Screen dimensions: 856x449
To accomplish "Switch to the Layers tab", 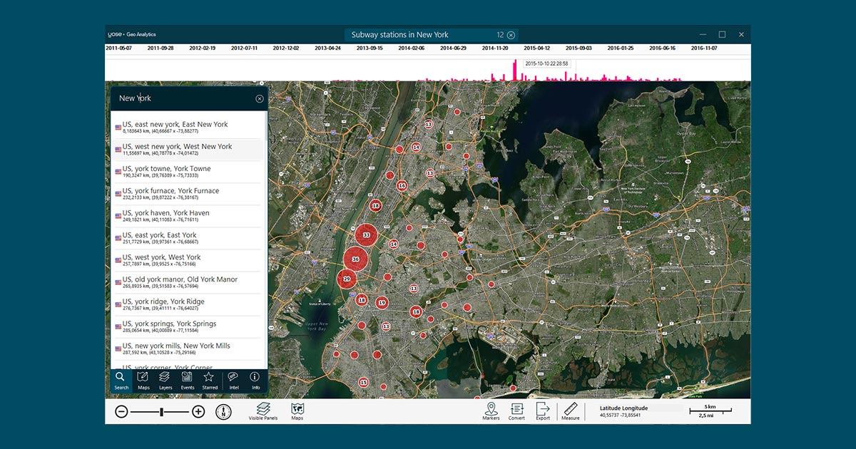I will [x=165, y=380].
